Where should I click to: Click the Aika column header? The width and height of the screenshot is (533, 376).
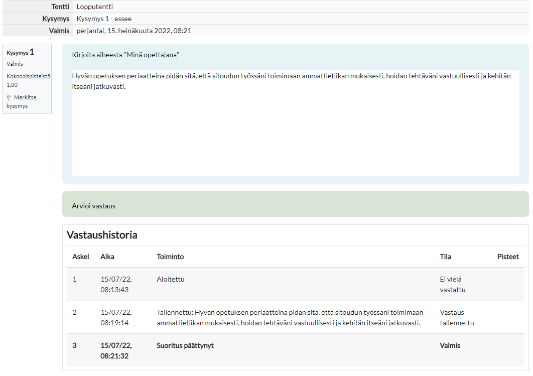coord(107,257)
